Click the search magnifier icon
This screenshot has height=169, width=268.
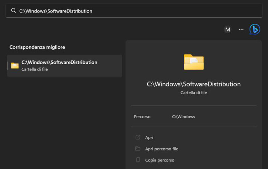click(x=14, y=11)
